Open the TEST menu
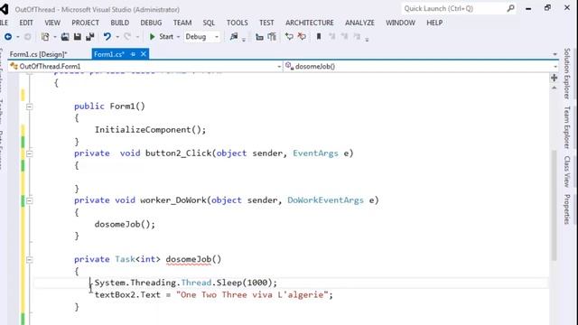Screen dimensions: 578x325 click(x=266, y=23)
